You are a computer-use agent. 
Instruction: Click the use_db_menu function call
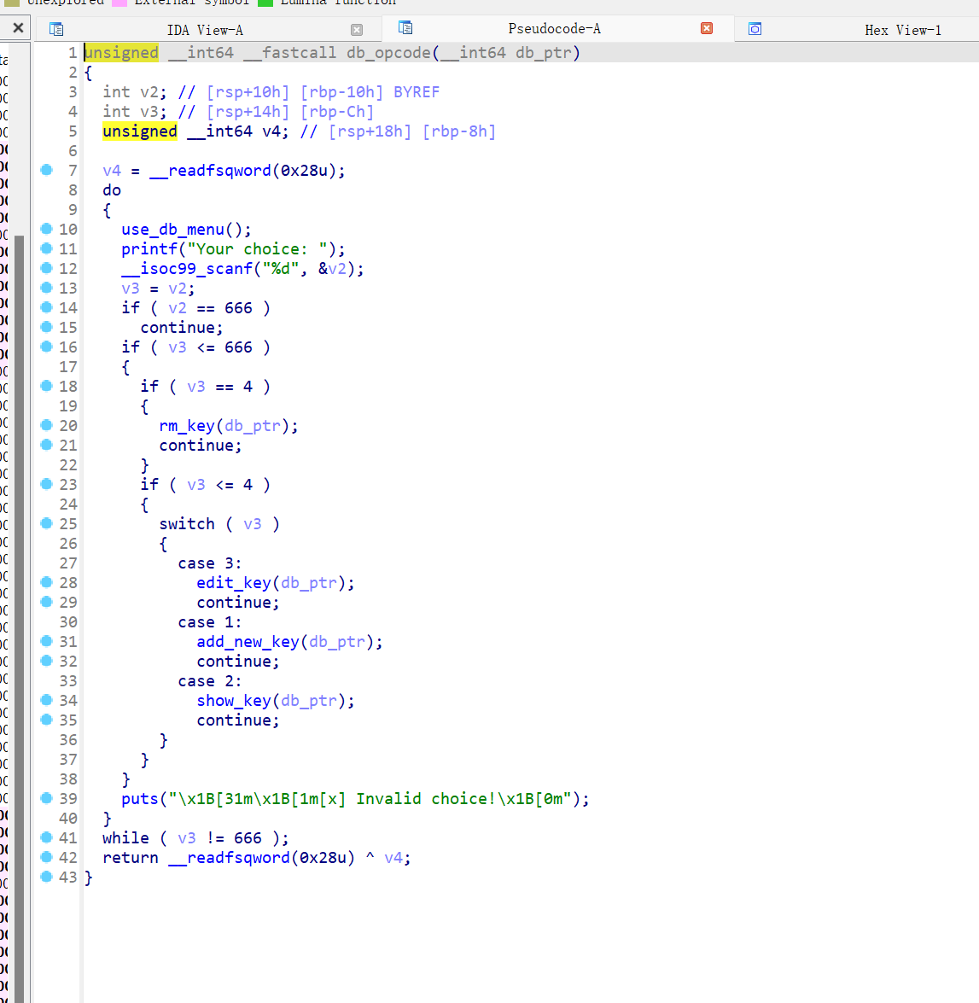tap(172, 230)
